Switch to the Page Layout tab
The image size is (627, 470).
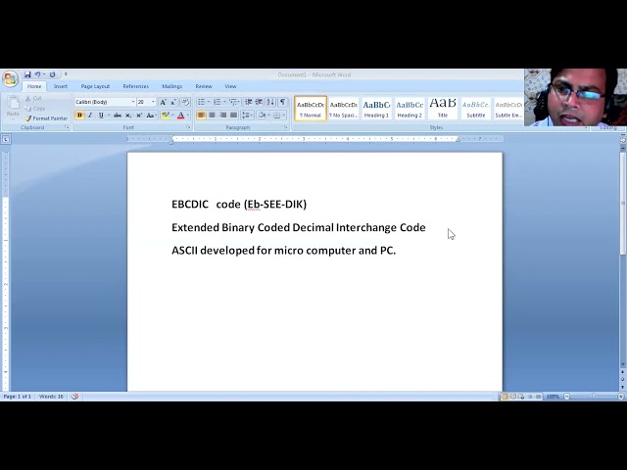click(95, 86)
